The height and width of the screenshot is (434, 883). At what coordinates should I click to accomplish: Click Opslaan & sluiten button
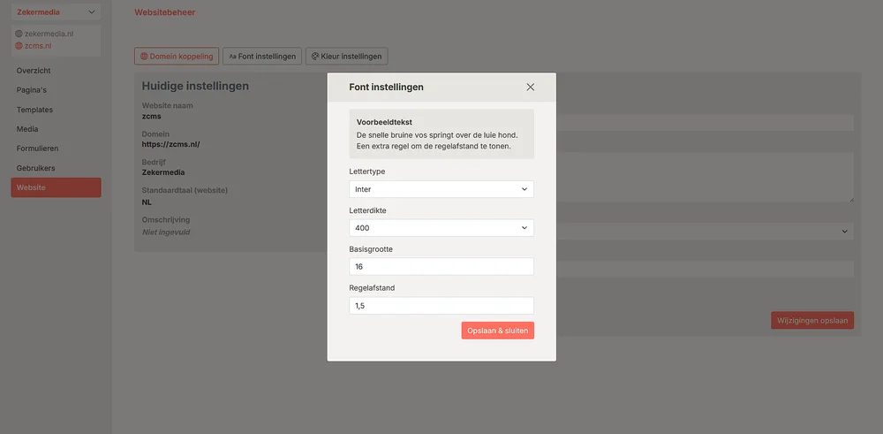(497, 331)
